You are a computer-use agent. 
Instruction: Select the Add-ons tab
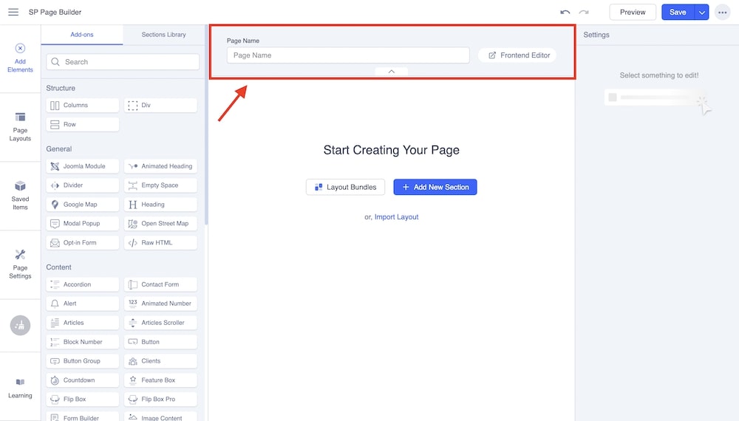click(81, 35)
